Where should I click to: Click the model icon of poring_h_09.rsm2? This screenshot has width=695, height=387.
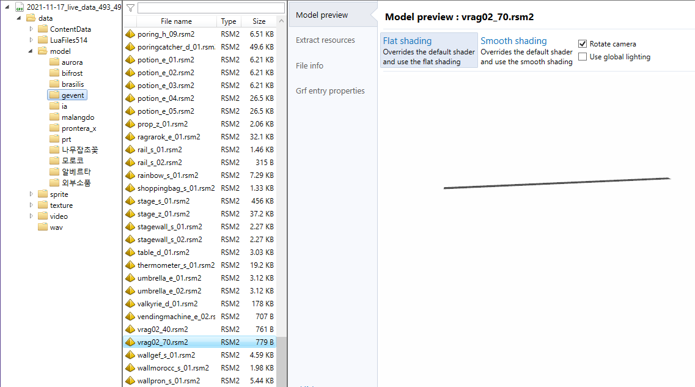pos(130,34)
